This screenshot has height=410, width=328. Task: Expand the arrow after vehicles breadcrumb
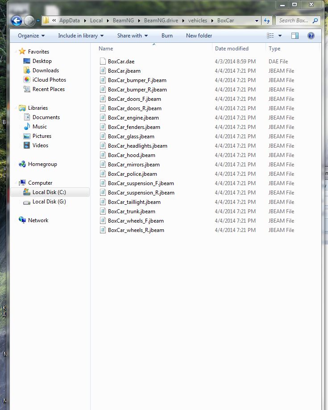pyautogui.click(x=212, y=21)
